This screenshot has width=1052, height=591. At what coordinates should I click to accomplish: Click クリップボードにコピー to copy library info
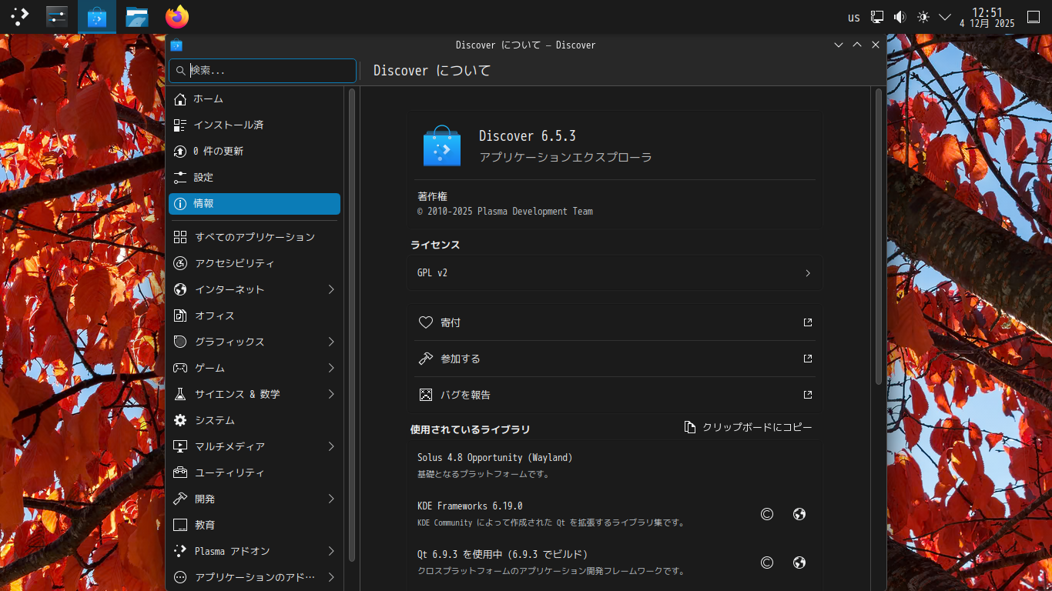(x=749, y=427)
